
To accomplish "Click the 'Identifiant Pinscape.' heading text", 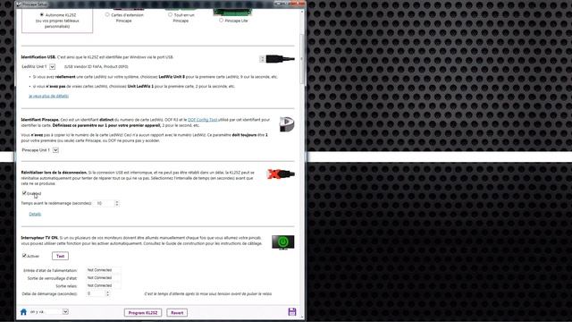I will pyautogui.click(x=39, y=120).
